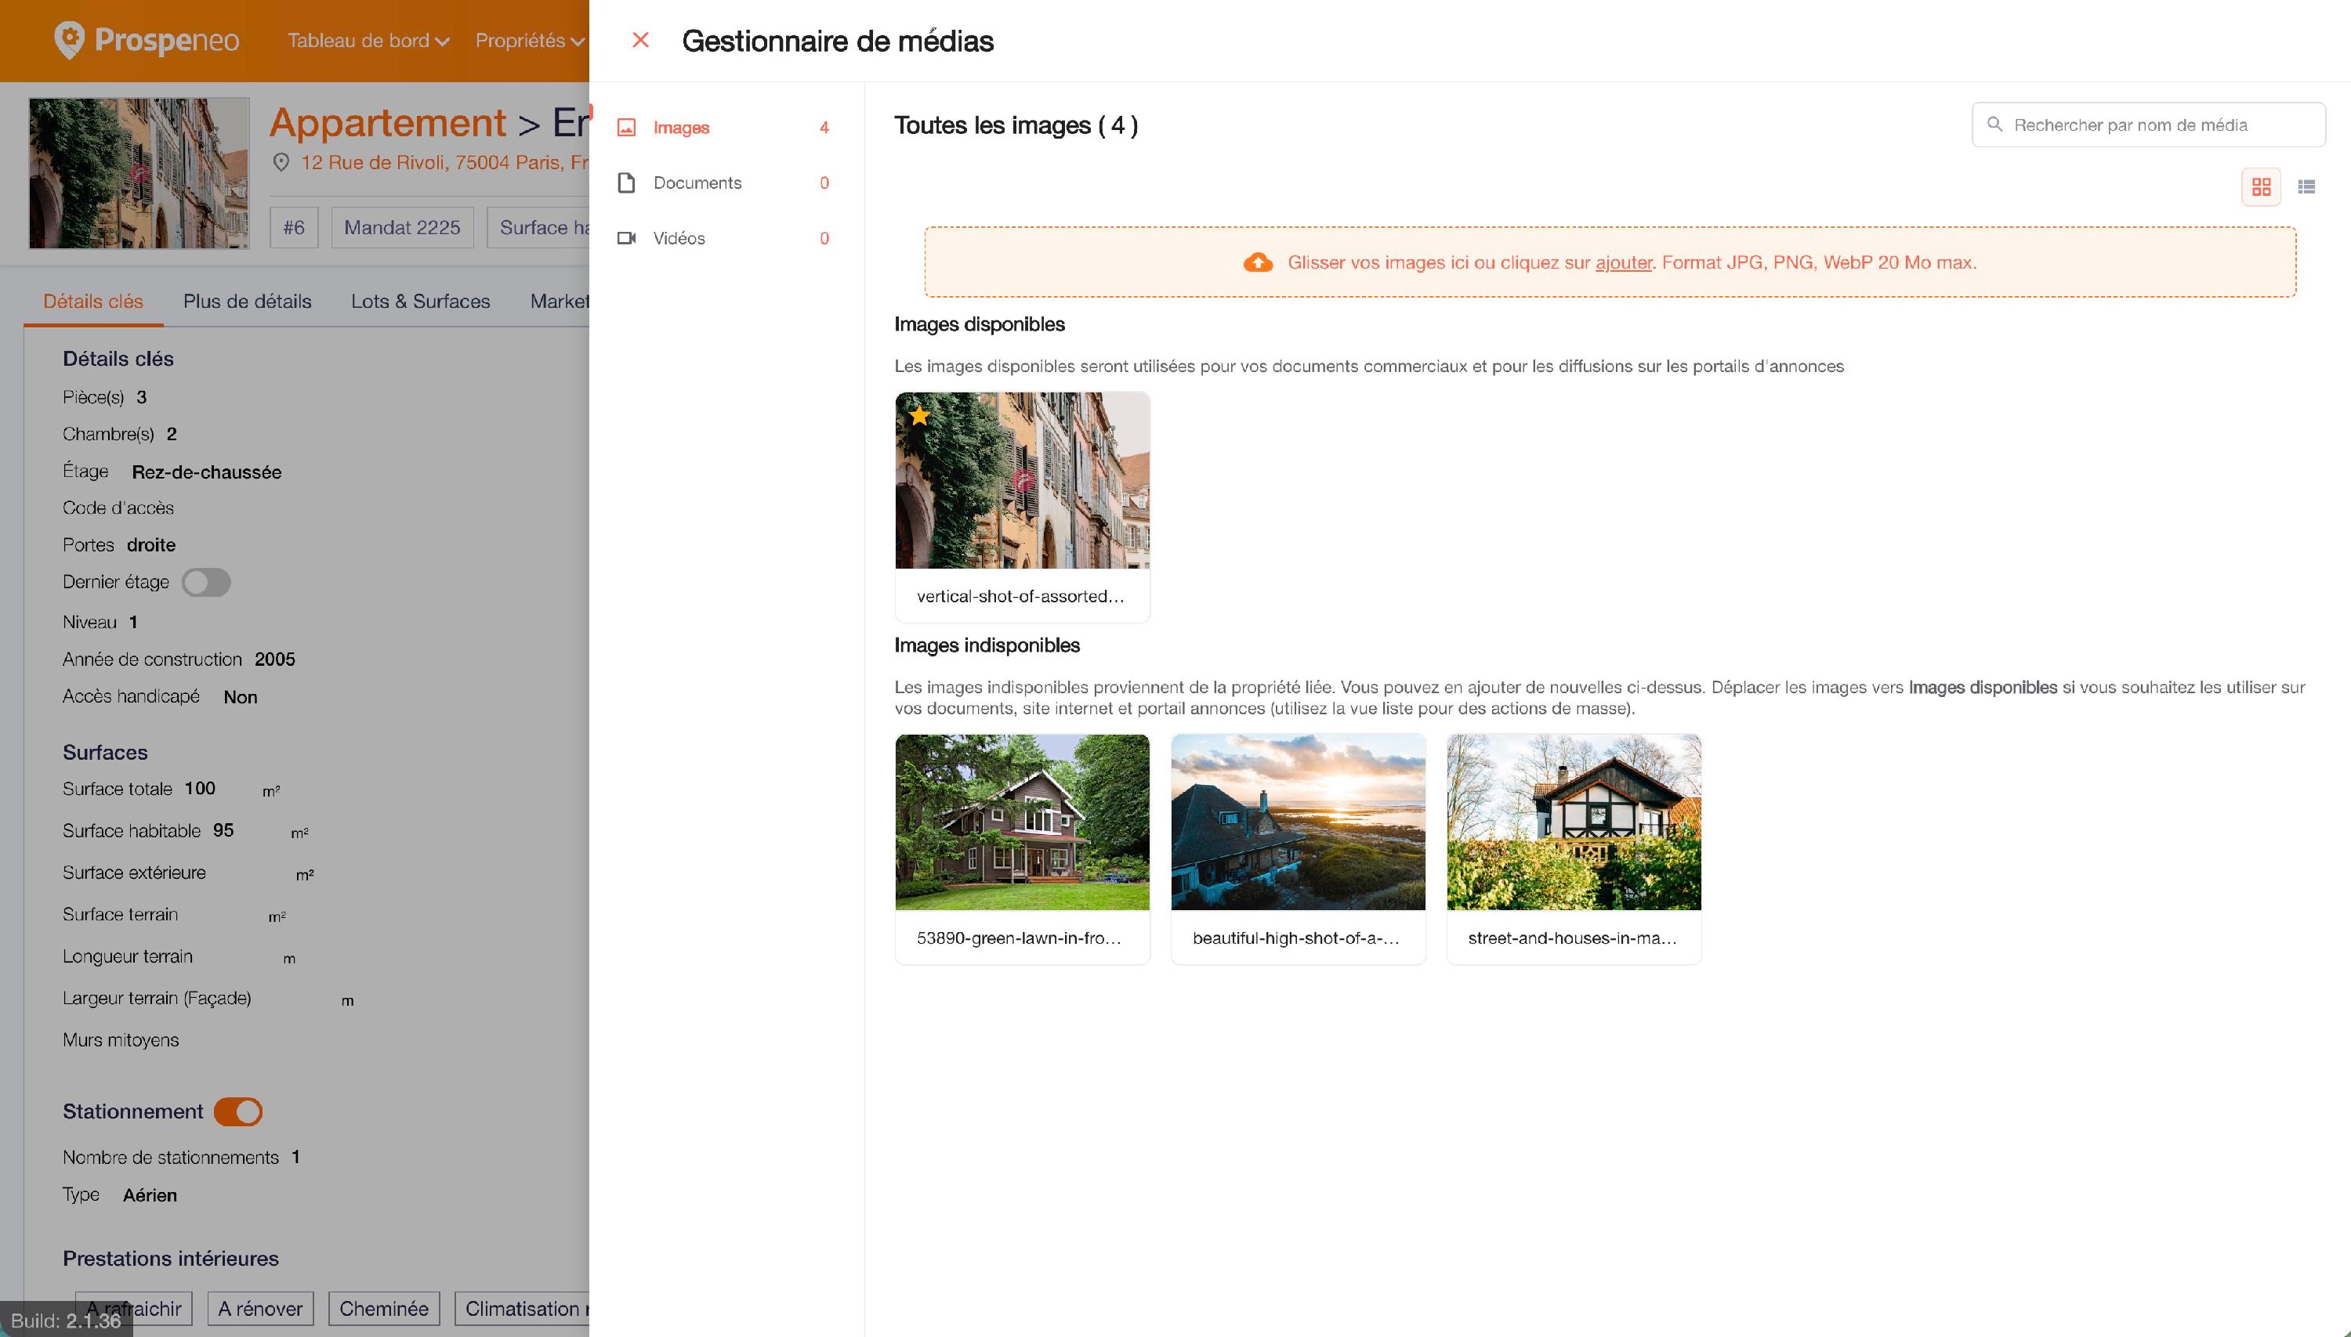
Task: Switch to the Plus de détails tab
Action: click(x=247, y=302)
